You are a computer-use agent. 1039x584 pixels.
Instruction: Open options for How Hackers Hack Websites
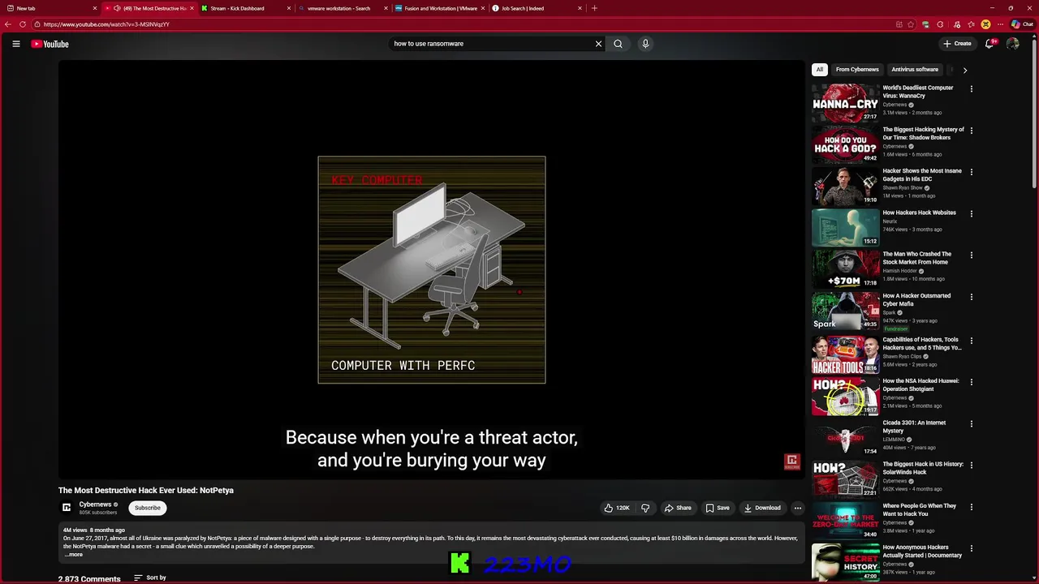click(x=972, y=214)
